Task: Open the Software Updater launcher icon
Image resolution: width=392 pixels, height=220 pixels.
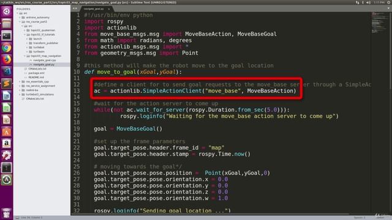Action: [x=7, y=180]
